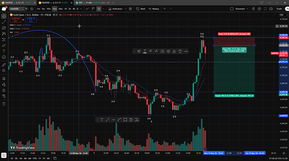Viewport: 289px width, 161px height.
Task: Select the ruler measure tool
Action: [4, 65]
